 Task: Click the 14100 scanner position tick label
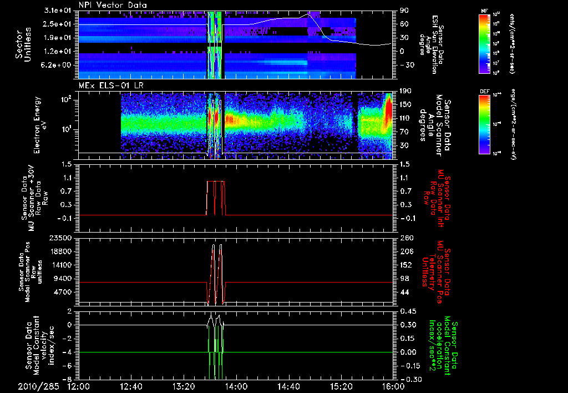click(61, 265)
